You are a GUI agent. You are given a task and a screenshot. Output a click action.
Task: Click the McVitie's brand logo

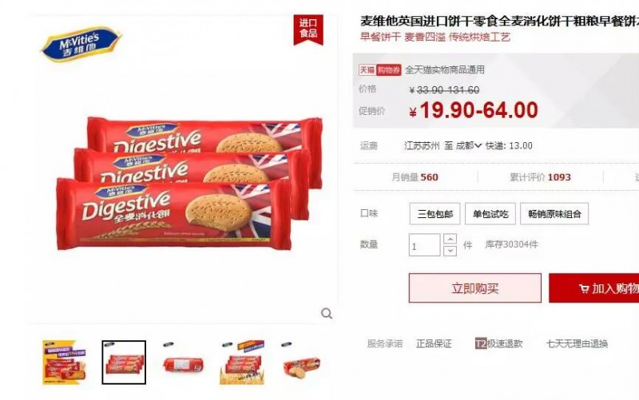81,44
